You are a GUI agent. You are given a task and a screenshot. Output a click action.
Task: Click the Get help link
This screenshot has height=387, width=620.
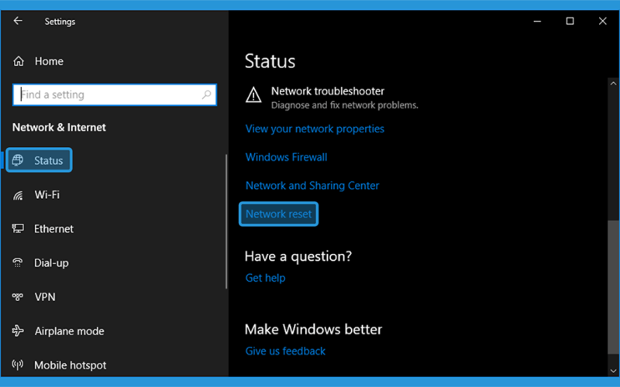click(x=265, y=278)
